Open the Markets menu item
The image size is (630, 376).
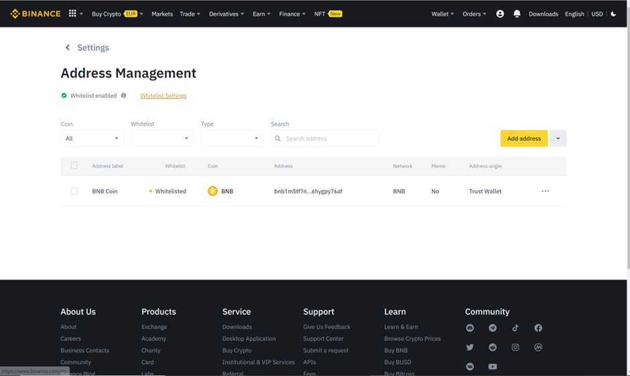tap(162, 13)
